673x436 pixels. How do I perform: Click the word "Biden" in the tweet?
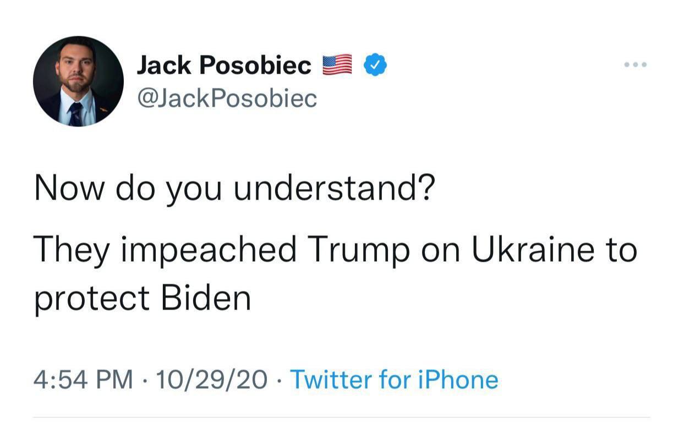[x=206, y=298]
